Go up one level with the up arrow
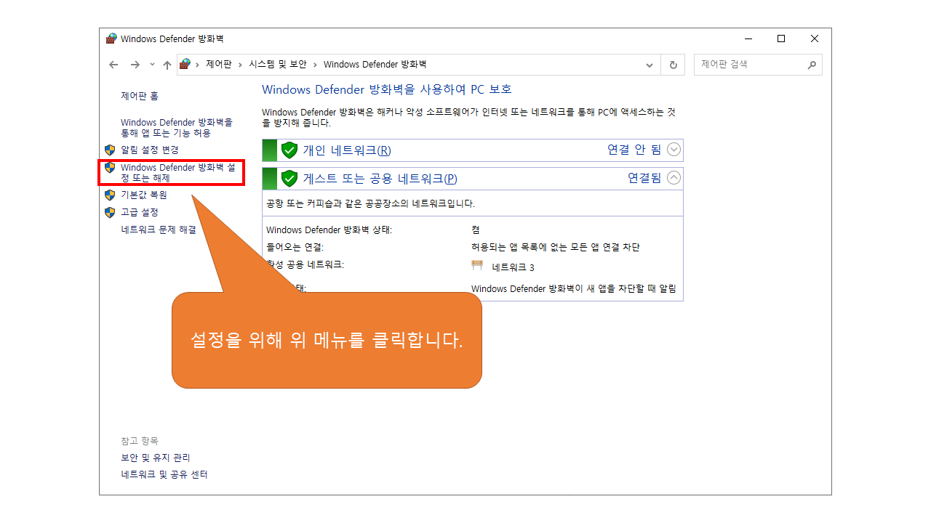 pos(167,65)
